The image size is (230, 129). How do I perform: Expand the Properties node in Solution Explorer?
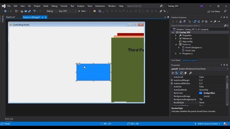[x=176, y=35]
